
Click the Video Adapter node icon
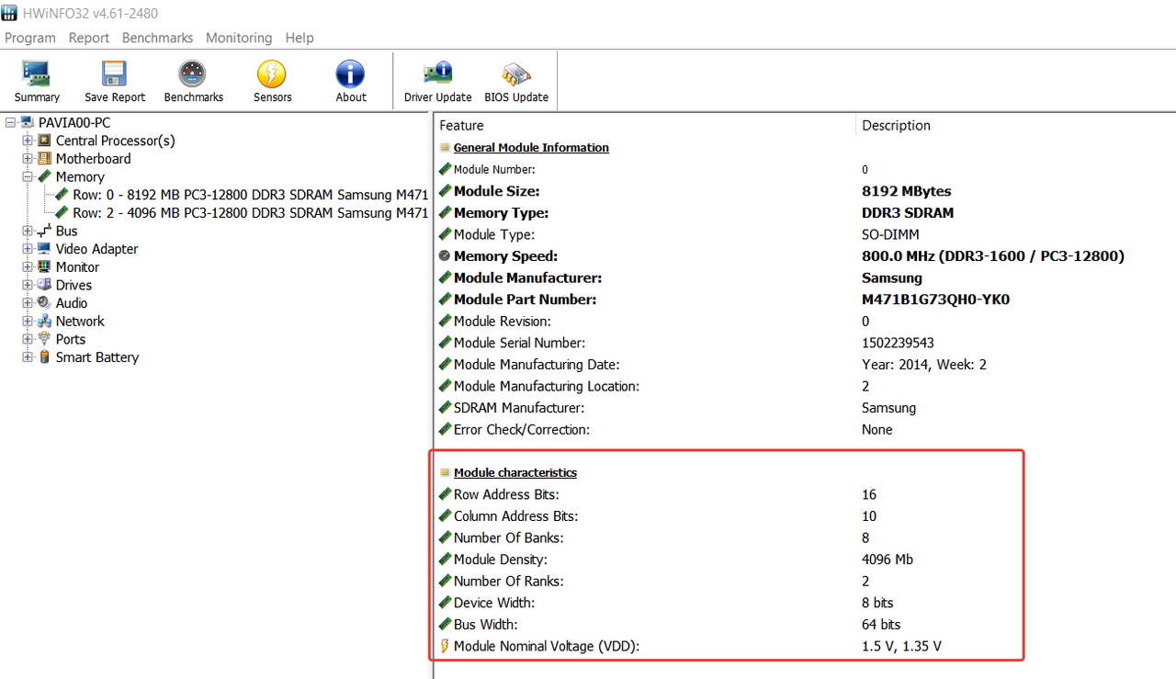pos(44,249)
